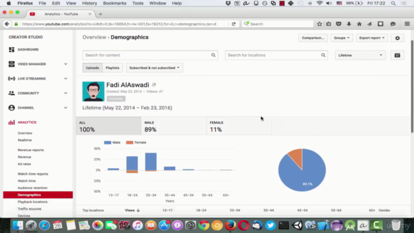Switch to the Playlists toggle
This screenshot has height=233, width=414.
(x=113, y=68)
